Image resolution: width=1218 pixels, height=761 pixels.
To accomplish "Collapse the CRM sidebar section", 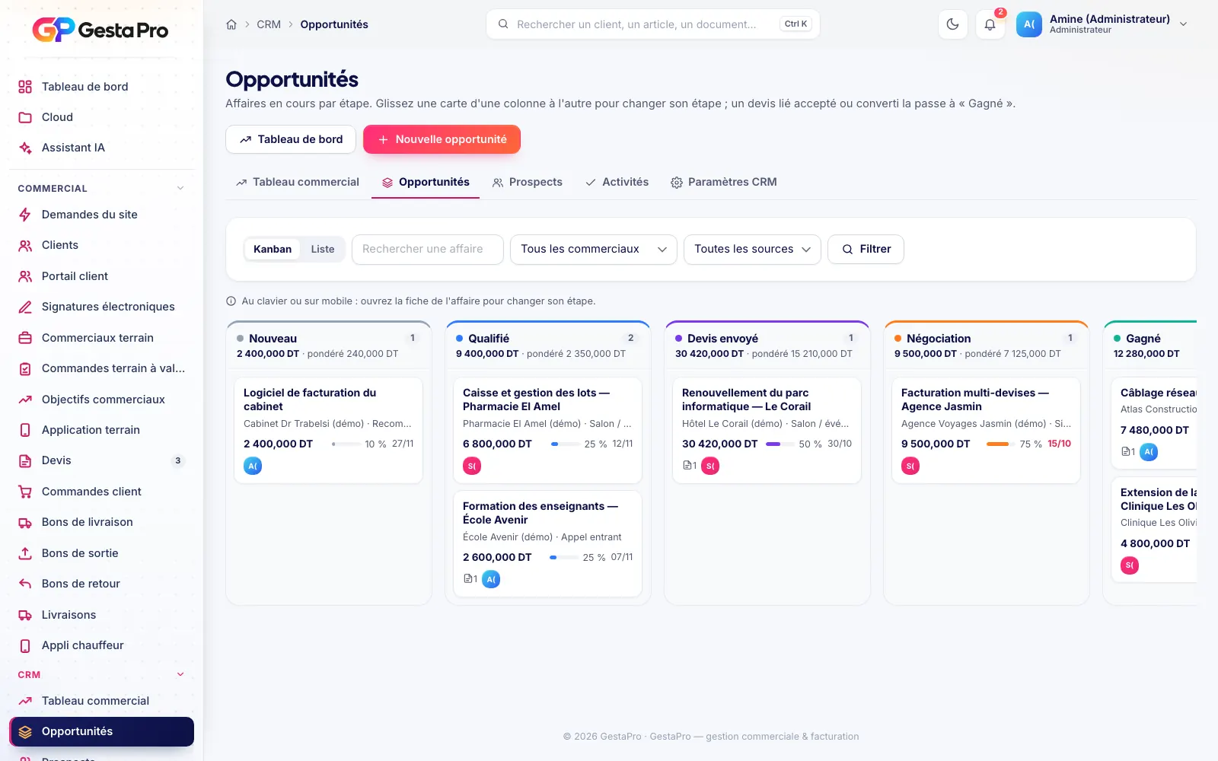I will [x=180, y=674].
